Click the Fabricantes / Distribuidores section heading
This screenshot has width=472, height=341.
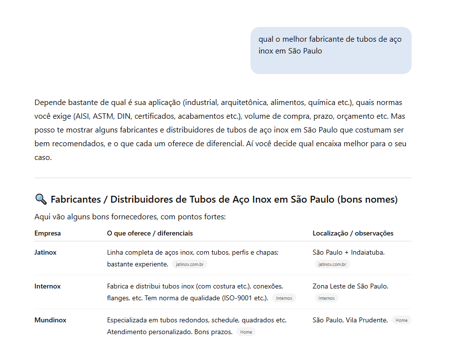[224, 200]
